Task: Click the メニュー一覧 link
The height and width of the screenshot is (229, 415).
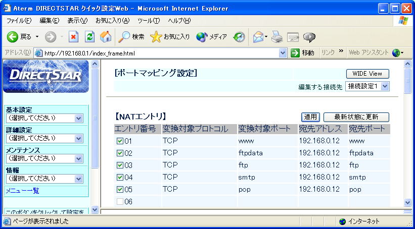Action: point(22,191)
